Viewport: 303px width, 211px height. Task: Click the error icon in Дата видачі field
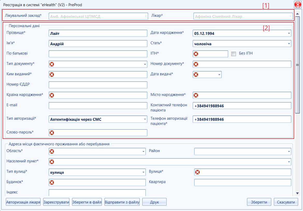tap(196, 75)
